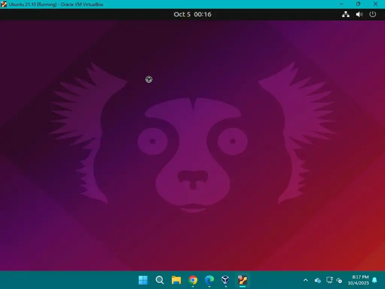The height and width of the screenshot is (289, 385).
Task: Open Windows taskbar search
Action: [159, 280]
